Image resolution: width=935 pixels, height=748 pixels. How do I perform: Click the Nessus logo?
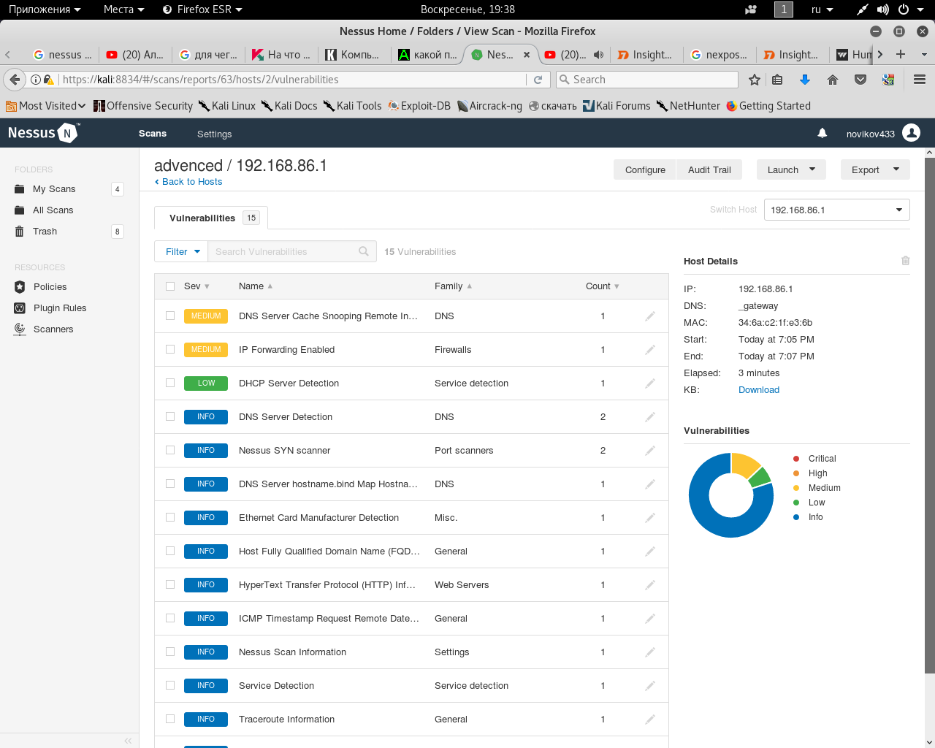[42, 133]
